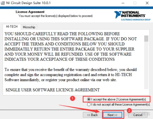Cancel the installation

click(x=138, y=115)
